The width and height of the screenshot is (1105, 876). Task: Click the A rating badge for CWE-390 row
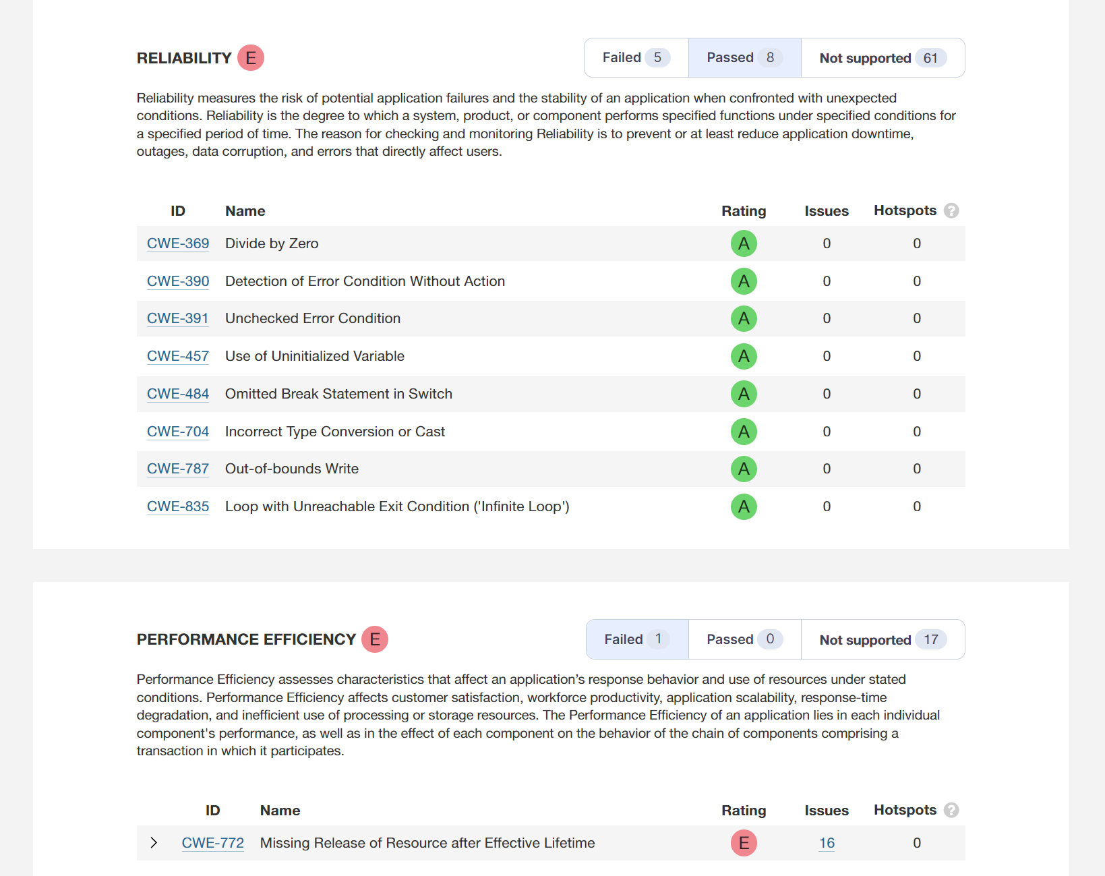[x=744, y=281]
